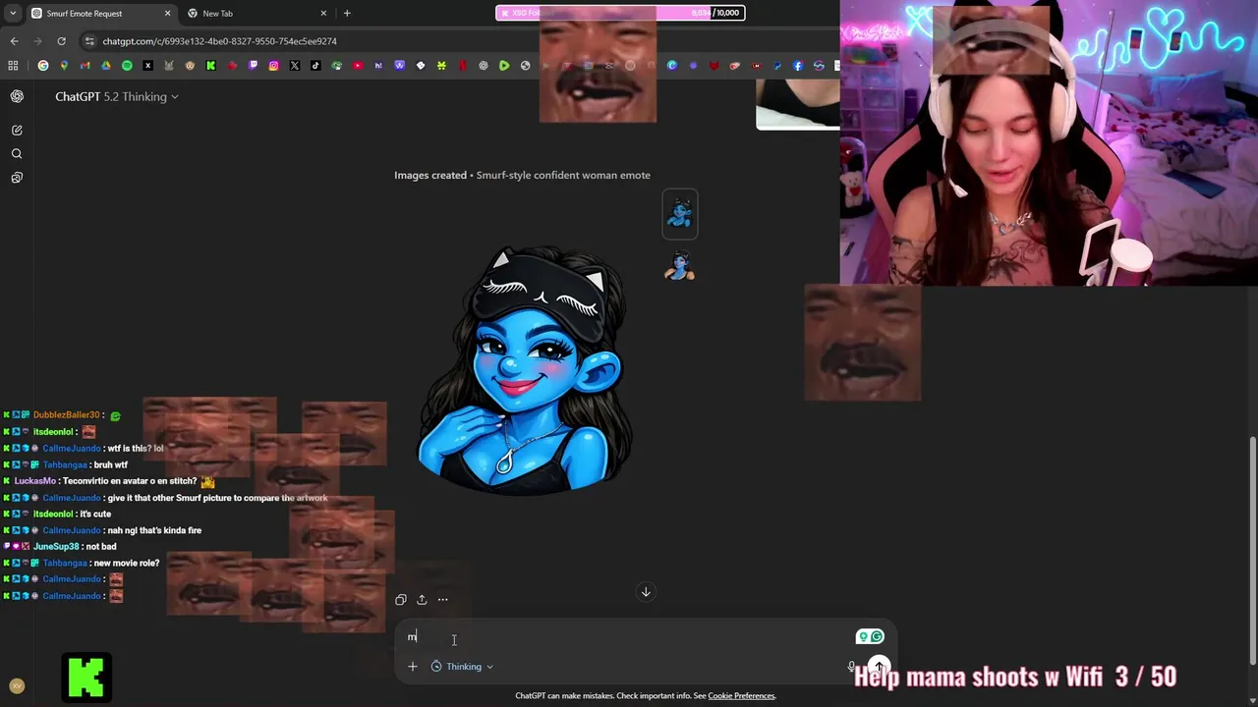Viewport: 1258px width, 707px height.
Task: Copy the generated image response
Action: (x=400, y=600)
